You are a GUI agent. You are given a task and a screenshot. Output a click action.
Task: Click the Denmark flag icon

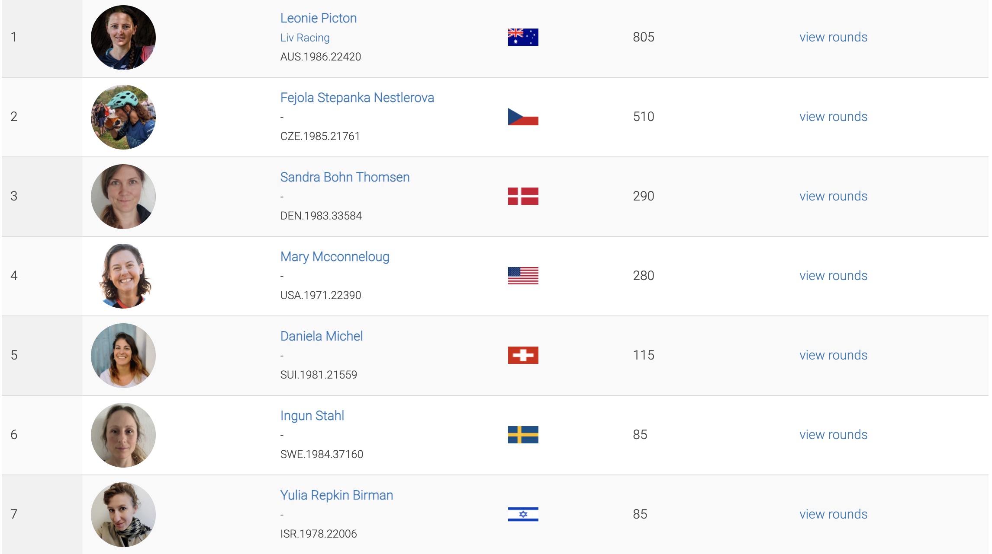click(x=523, y=196)
